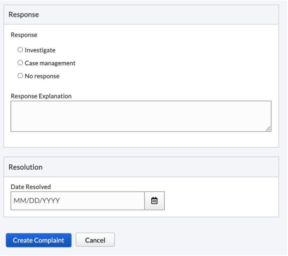The image size is (288, 256).
Task: Click inside the Response Explanation text area
Action: tap(141, 116)
